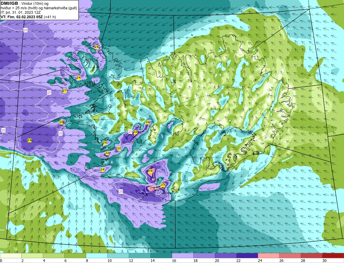Click the title text 'DMI/IGB : Vindur (10m) og'
The image size is (344, 263).
tap(24, 3)
